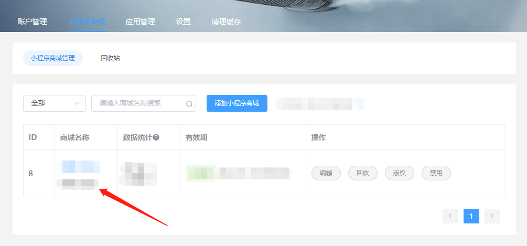Go to the next page arrow

[x=492, y=216]
